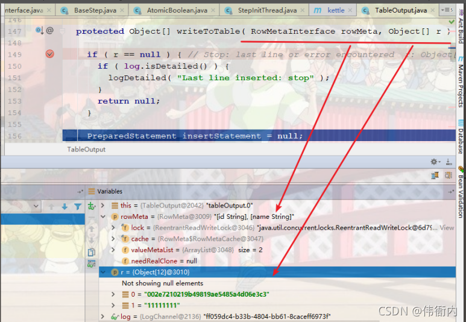Click the frames filter funnel icon
The height and width of the screenshot is (322, 466).
78,206
